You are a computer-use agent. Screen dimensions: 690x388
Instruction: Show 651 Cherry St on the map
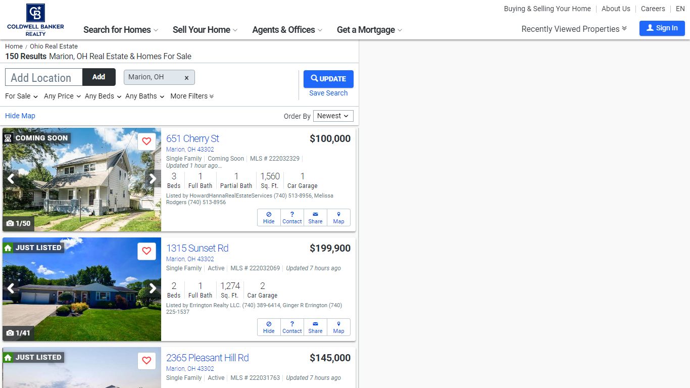[x=338, y=217]
